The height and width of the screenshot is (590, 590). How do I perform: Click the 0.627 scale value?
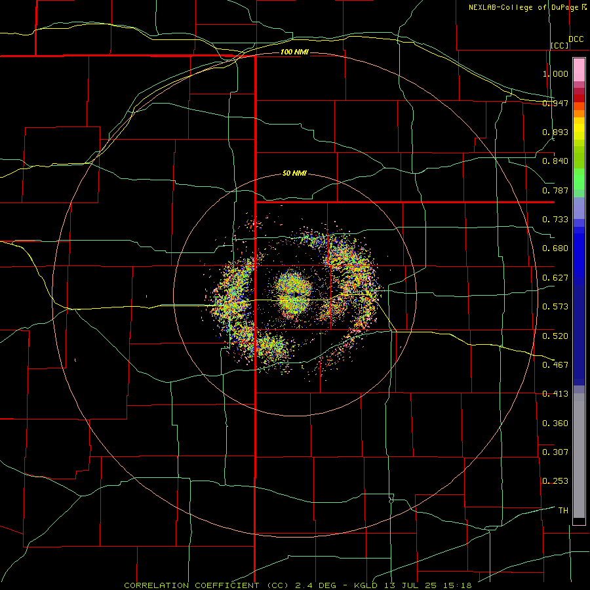[x=555, y=278]
